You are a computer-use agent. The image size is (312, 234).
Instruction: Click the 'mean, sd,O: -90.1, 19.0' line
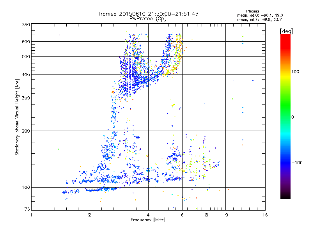(x=260, y=15)
